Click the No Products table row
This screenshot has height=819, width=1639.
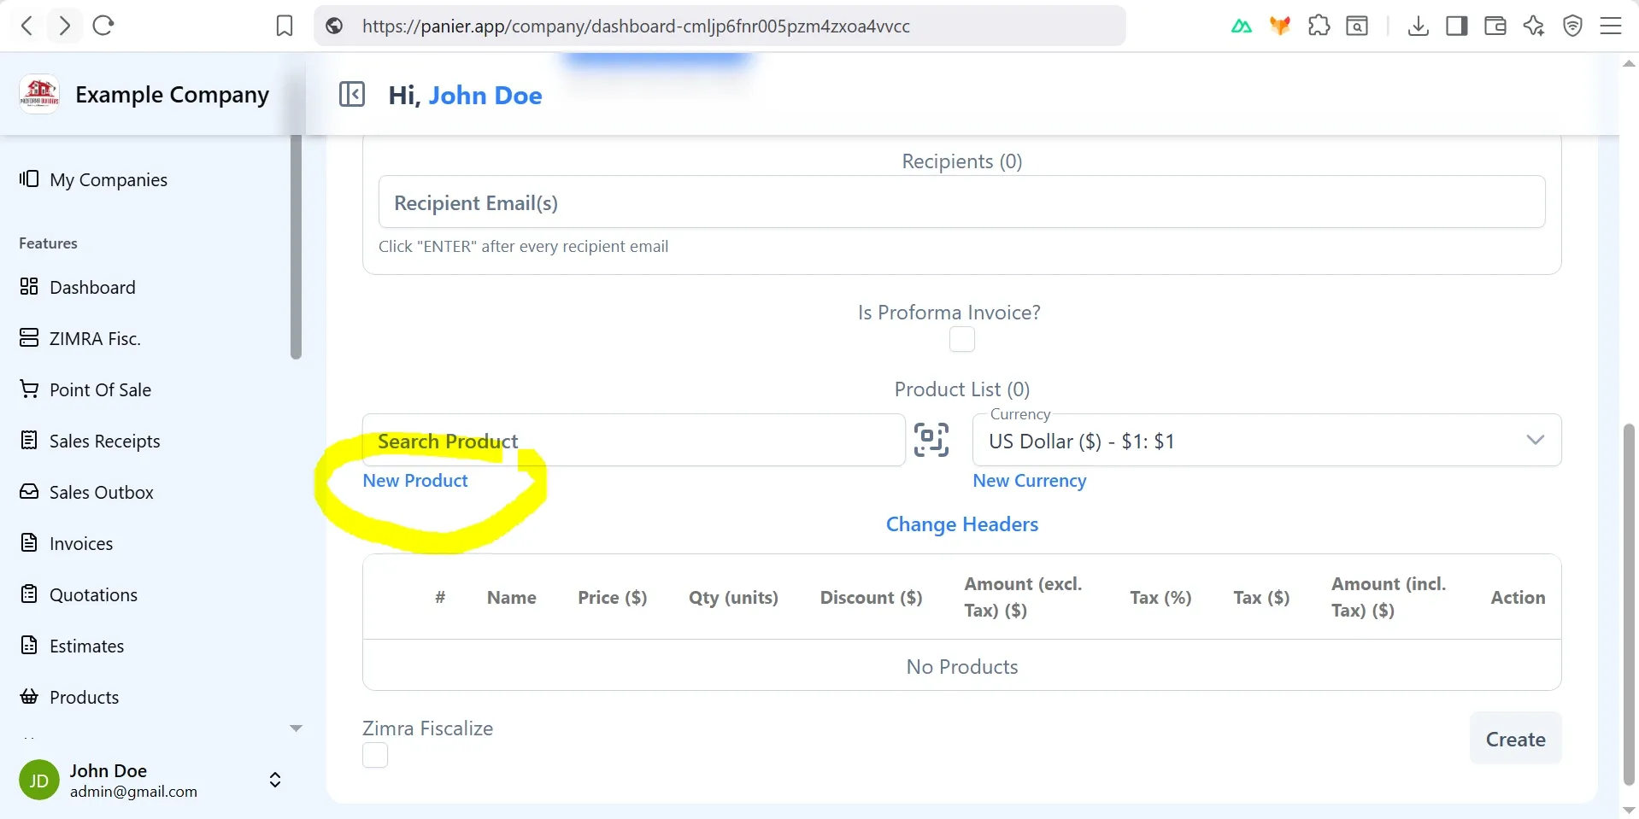tap(962, 666)
